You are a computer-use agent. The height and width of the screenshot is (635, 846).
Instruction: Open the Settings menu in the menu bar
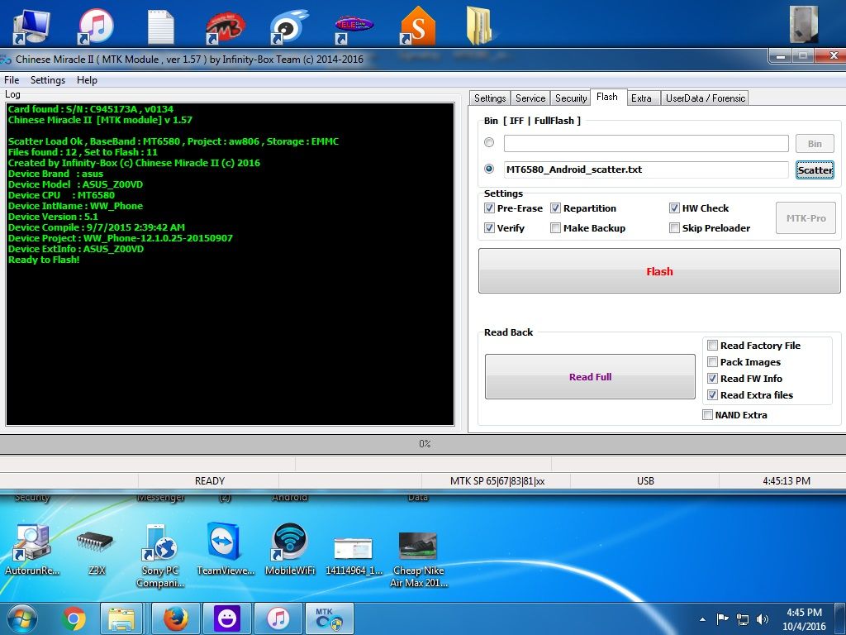pyautogui.click(x=47, y=80)
